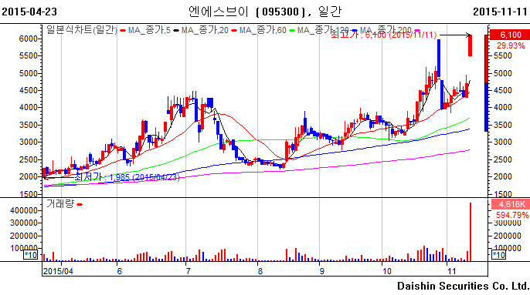
Task: Click the 594.79% volume change value
Action: click(x=512, y=215)
